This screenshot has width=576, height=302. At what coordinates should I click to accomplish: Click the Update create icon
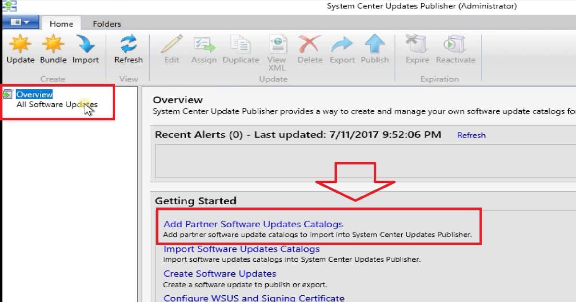click(x=20, y=44)
